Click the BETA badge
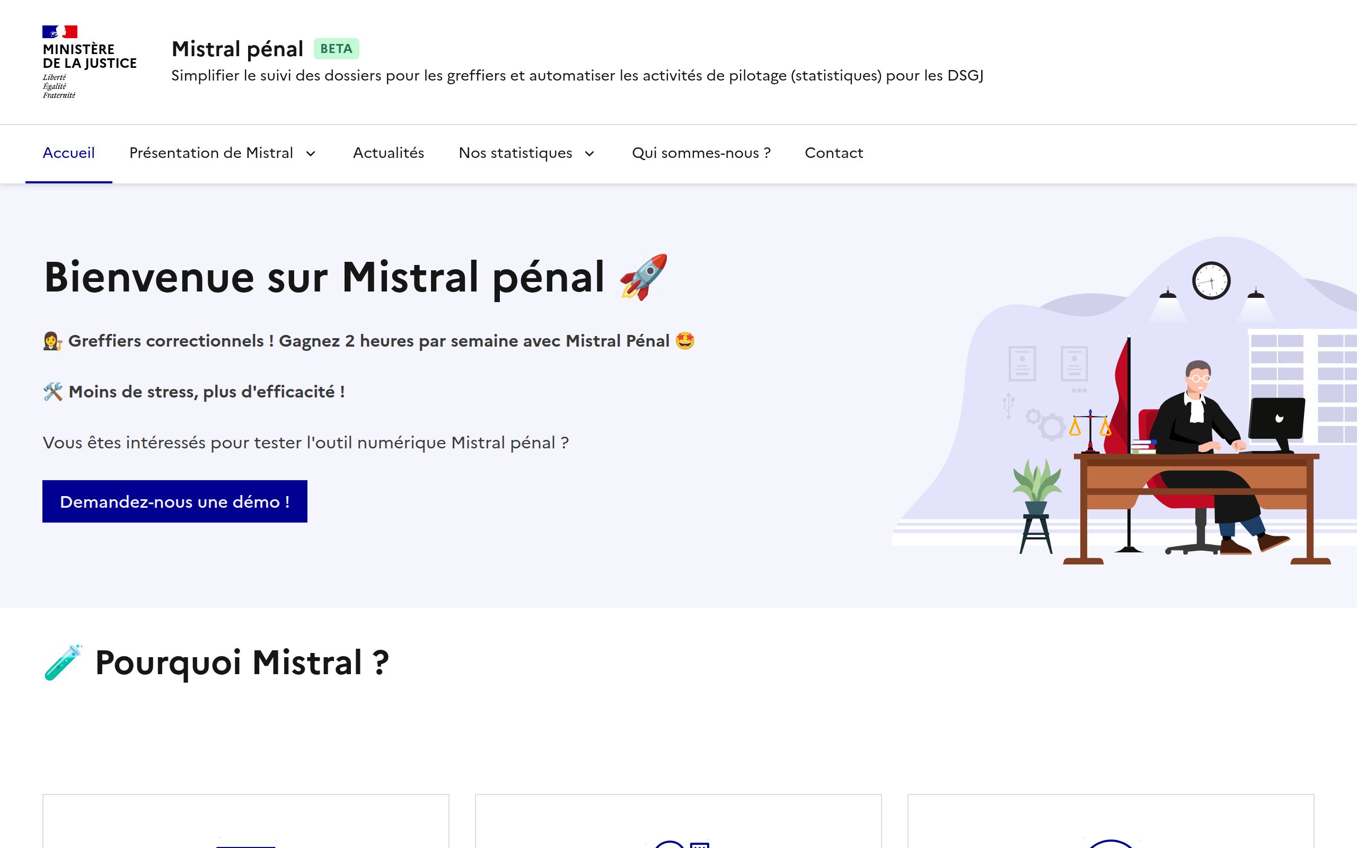 click(337, 49)
